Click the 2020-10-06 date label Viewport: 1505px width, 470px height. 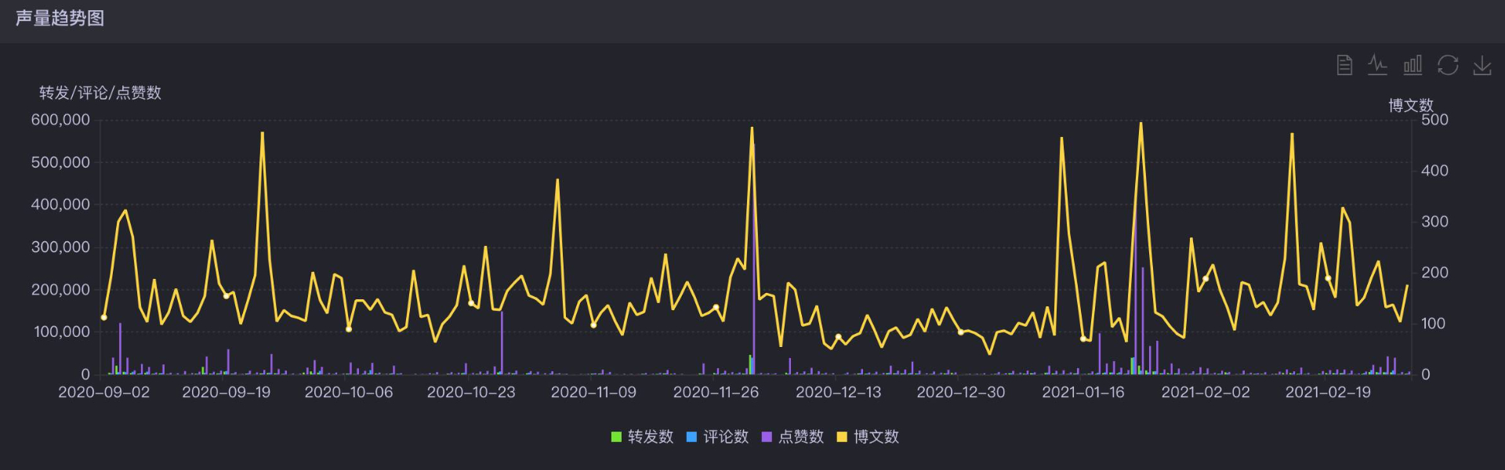(x=349, y=392)
